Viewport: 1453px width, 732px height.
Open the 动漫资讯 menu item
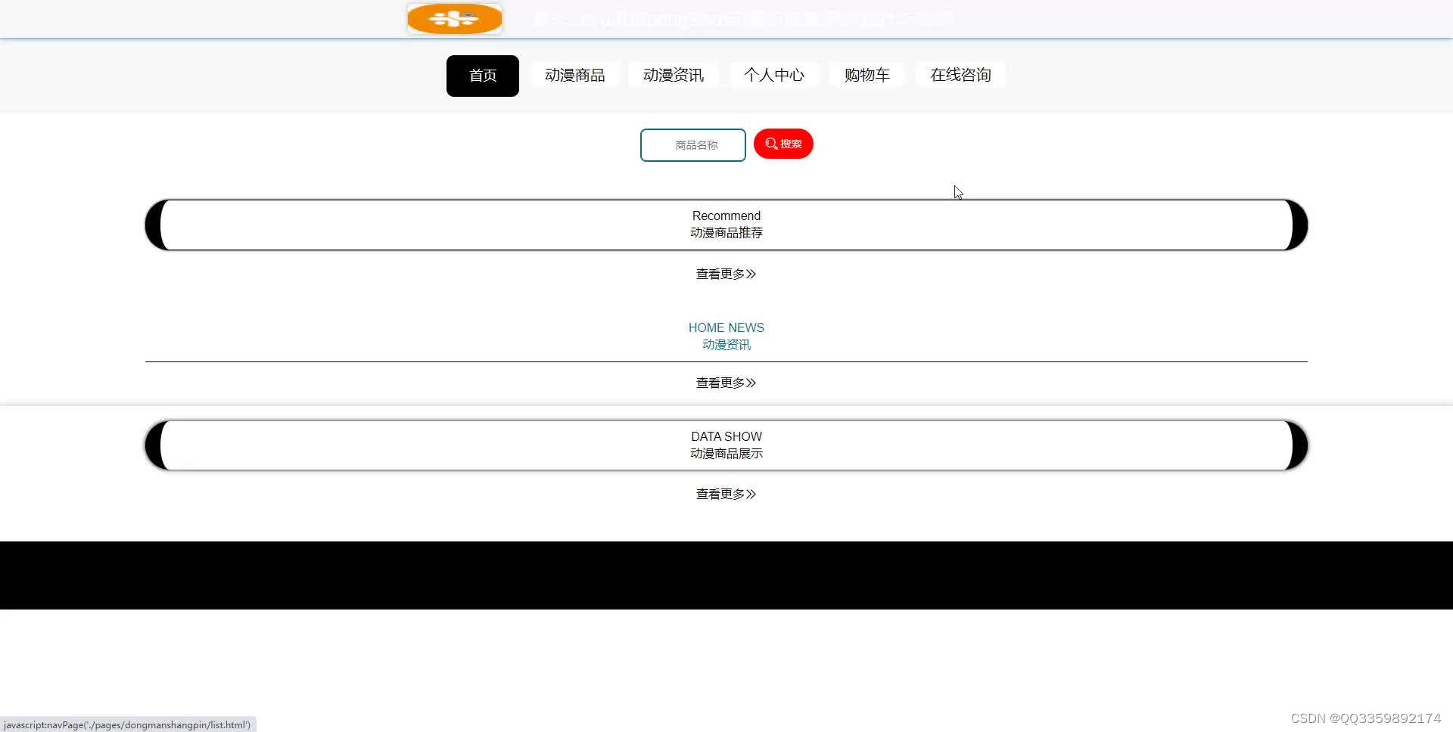click(x=674, y=75)
